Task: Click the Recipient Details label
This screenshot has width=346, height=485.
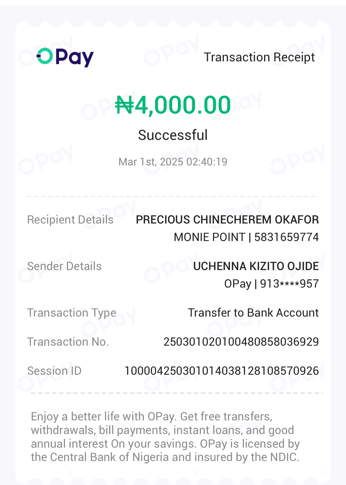Action: (70, 220)
